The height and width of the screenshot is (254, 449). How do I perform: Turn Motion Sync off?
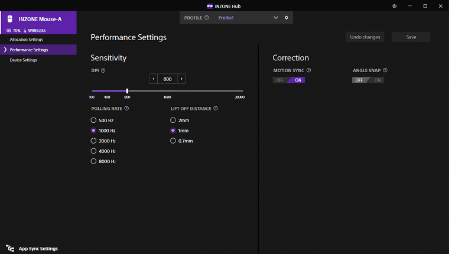(279, 80)
